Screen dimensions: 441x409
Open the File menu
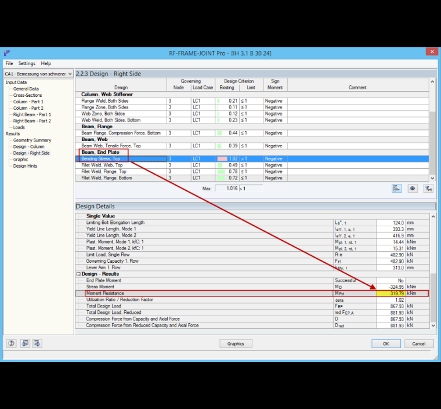(9, 63)
